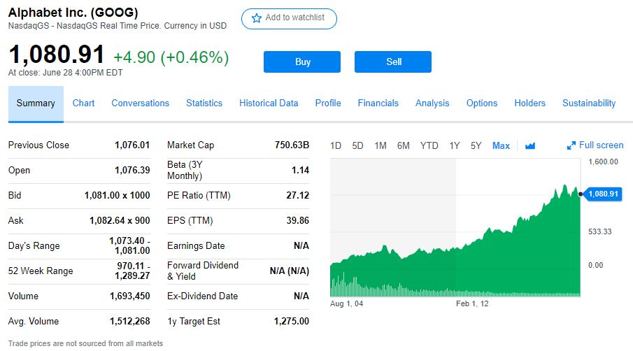The image size is (633, 351).
Task: Select the Max chart range
Action: pyautogui.click(x=501, y=145)
